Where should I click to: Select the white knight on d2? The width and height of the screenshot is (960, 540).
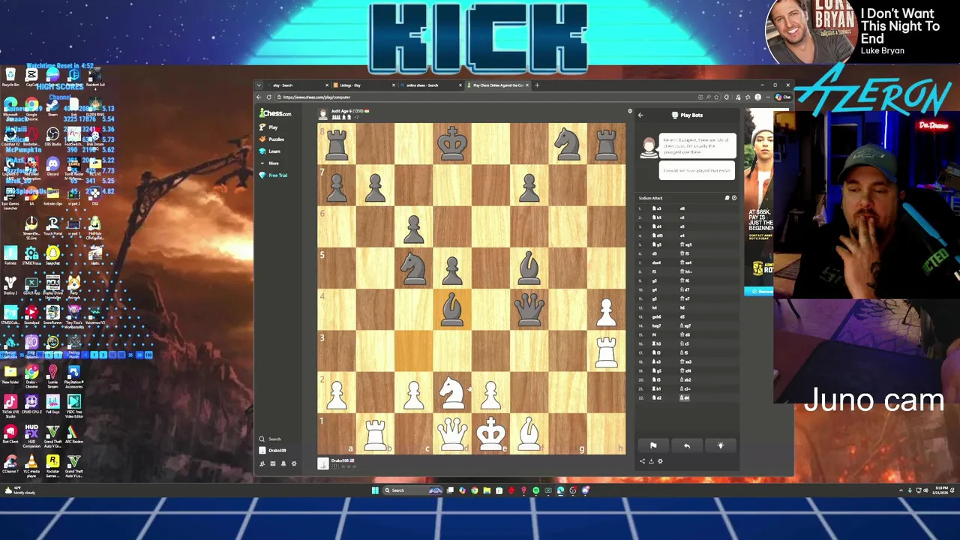tap(452, 393)
